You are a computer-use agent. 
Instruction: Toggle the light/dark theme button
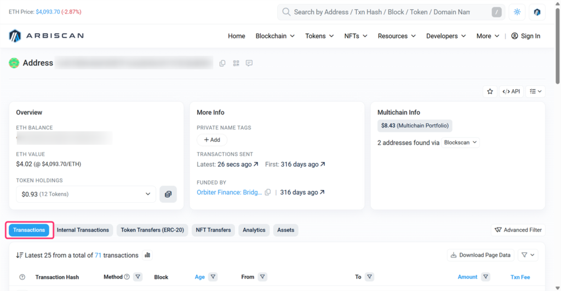[517, 12]
